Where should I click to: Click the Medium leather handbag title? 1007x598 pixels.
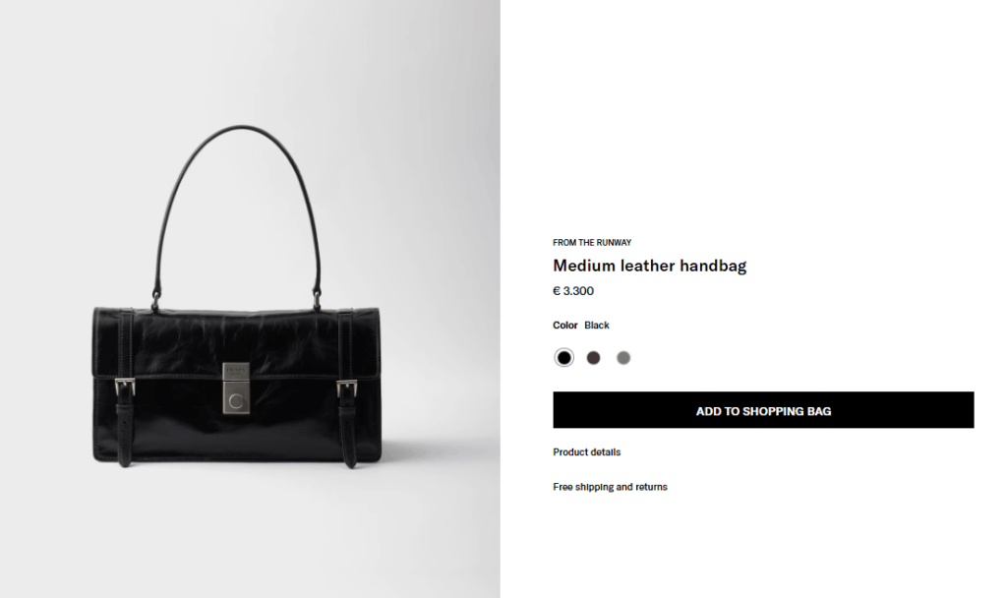(x=649, y=266)
